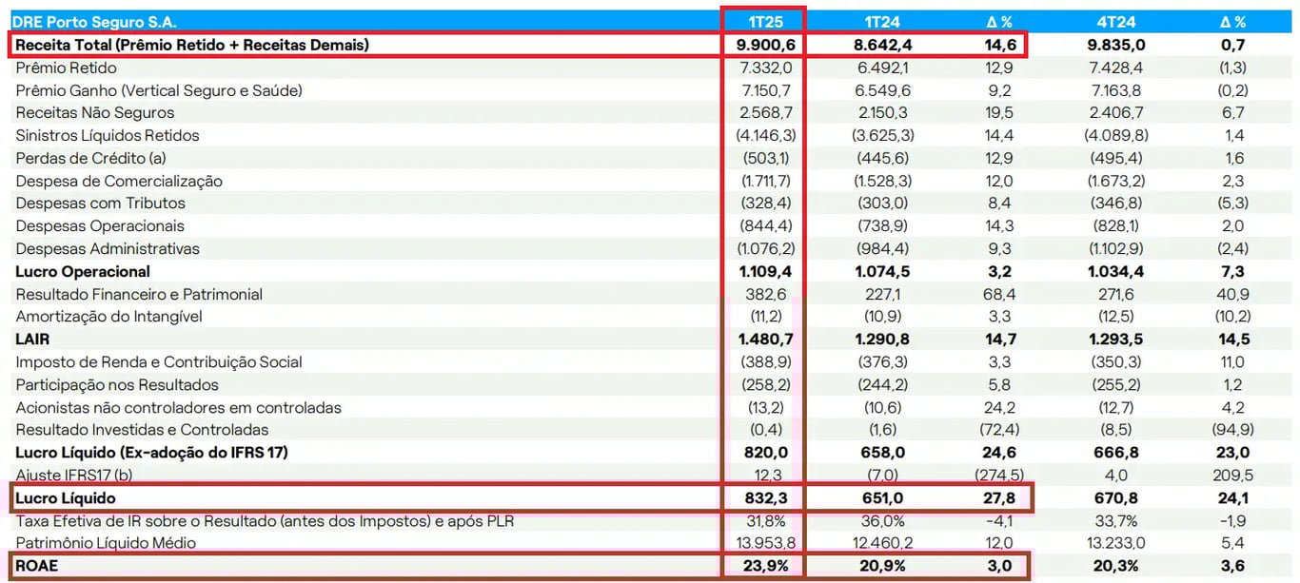Select the 'Perdas de Crédito (a)' label
The height and width of the screenshot is (583, 1300).
point(91,158)
